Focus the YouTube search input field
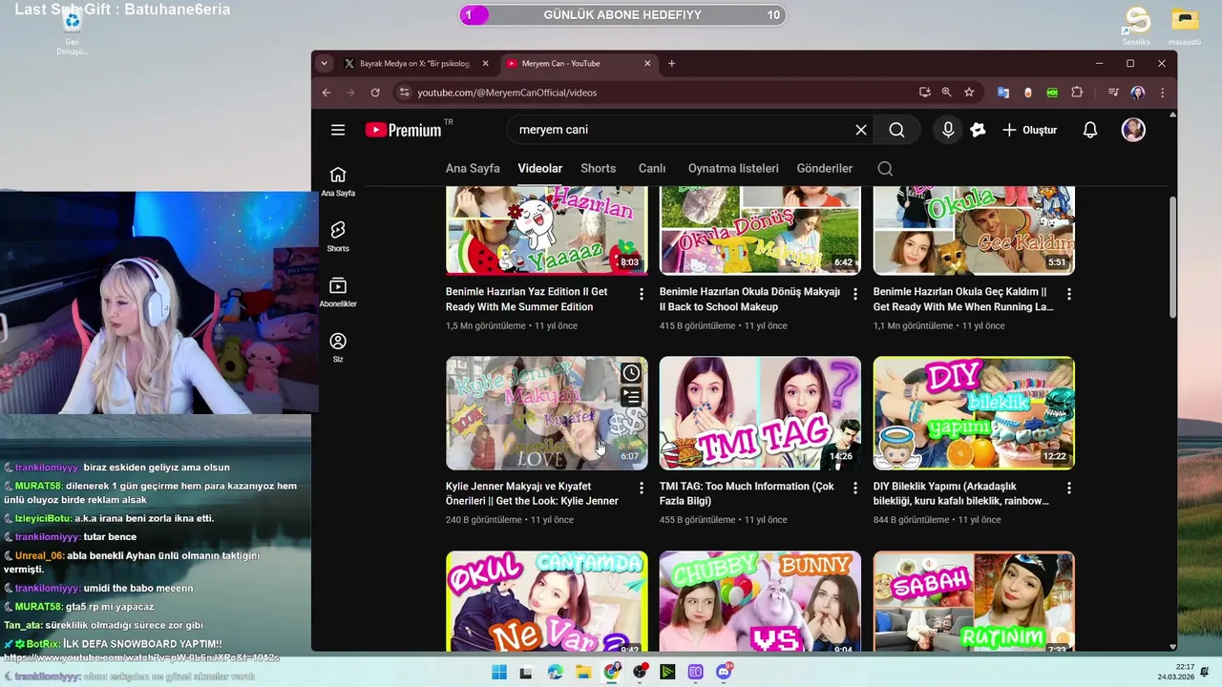 point(683,130)
